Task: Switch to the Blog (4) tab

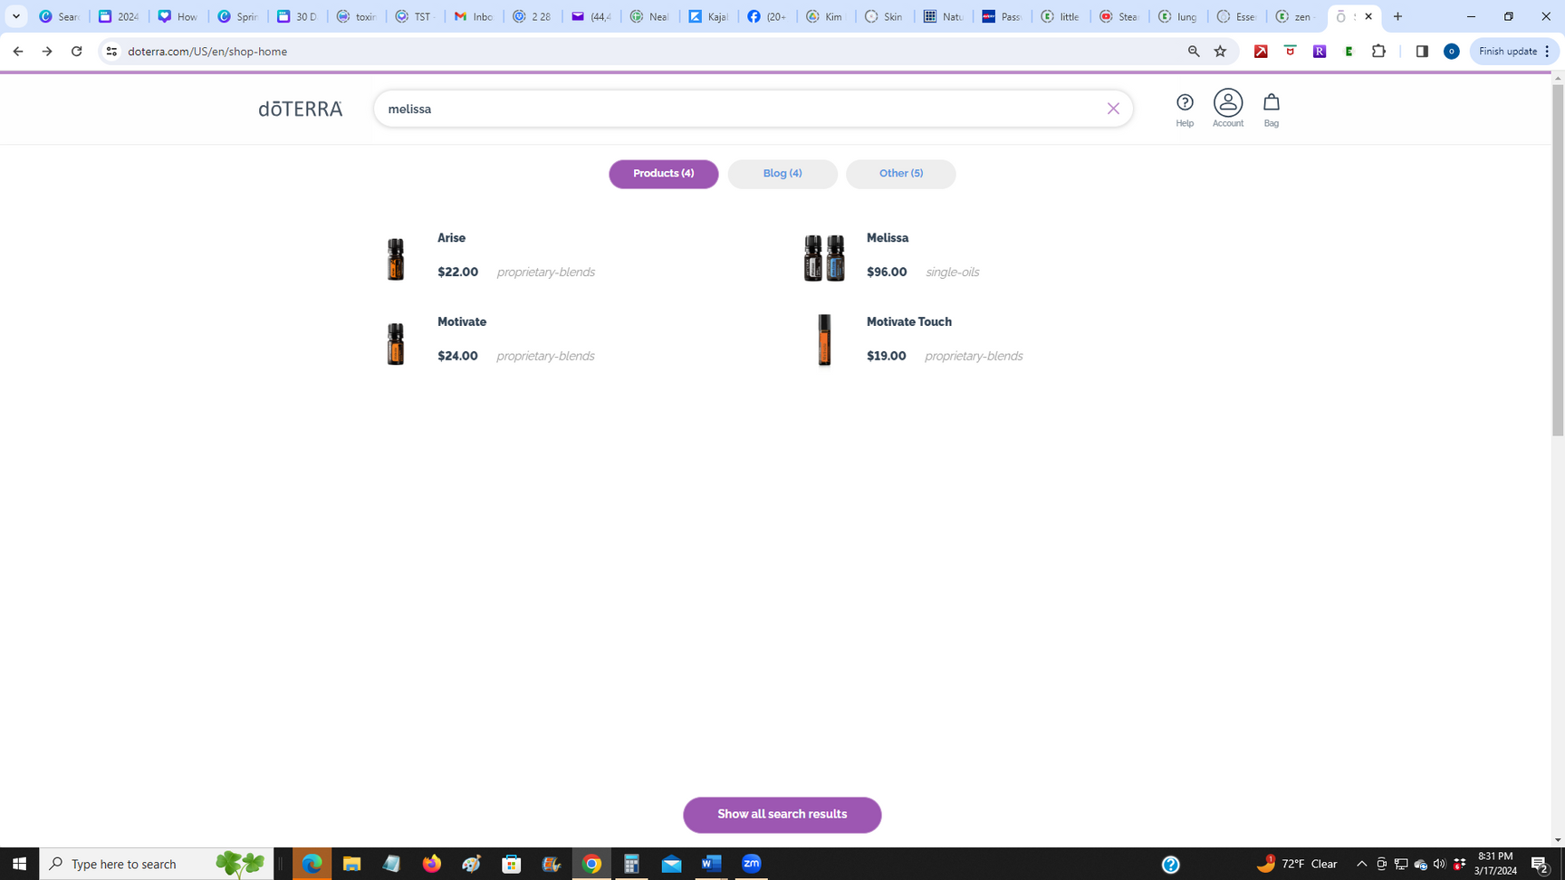Action: coord(782,174)
